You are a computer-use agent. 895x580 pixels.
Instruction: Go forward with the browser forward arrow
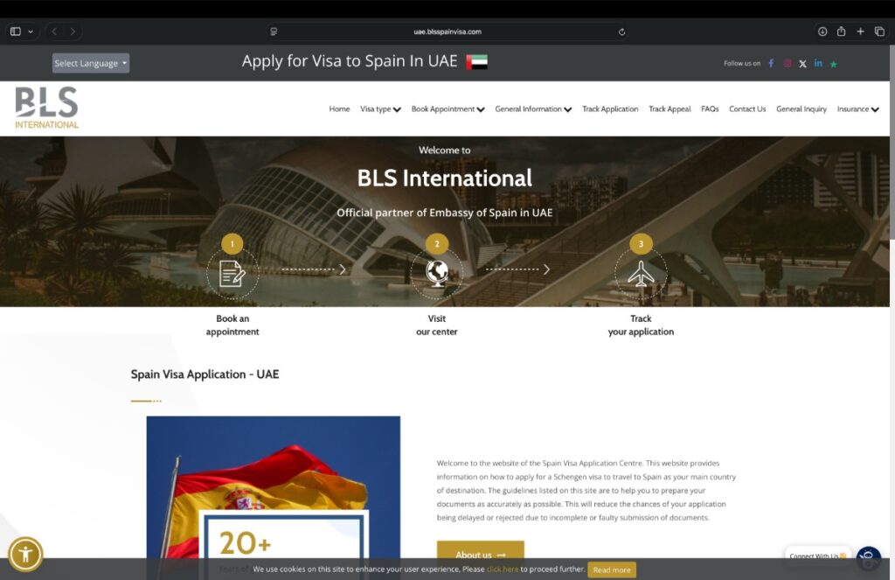point(73,31)
